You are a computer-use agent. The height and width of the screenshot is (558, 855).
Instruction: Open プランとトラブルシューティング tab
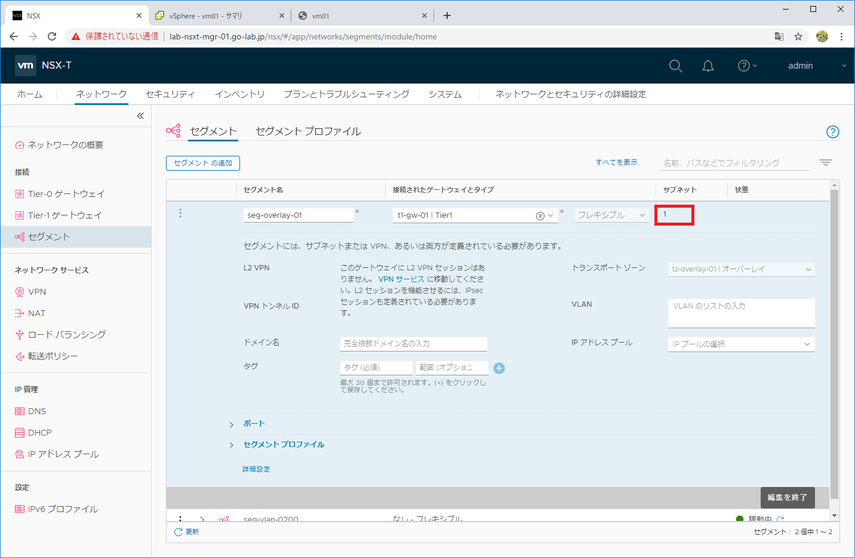tap(346, 94)
